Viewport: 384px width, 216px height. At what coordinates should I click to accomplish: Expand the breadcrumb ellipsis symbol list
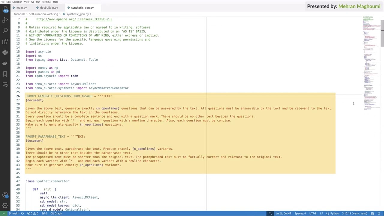(x=94, y=14)
